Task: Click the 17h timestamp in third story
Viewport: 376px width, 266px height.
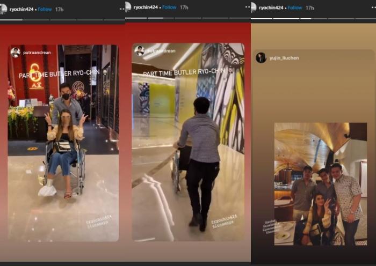Action: (x=309, y=8)
